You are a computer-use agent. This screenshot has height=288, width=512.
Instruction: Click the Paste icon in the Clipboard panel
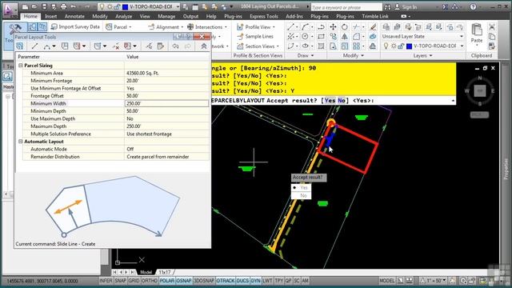tap(477, 30)
